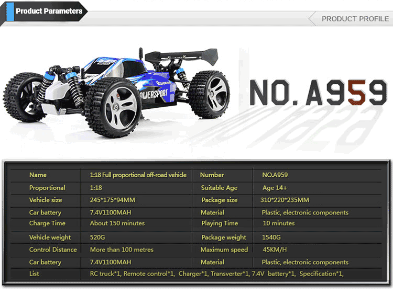Click the large NO. A959 model title
Image resolution: width=393 pixels, height=295 pixels.
click(319, 93)
